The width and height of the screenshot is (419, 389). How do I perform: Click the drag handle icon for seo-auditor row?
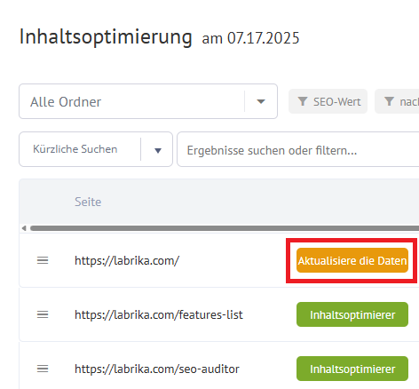[43, 369]
